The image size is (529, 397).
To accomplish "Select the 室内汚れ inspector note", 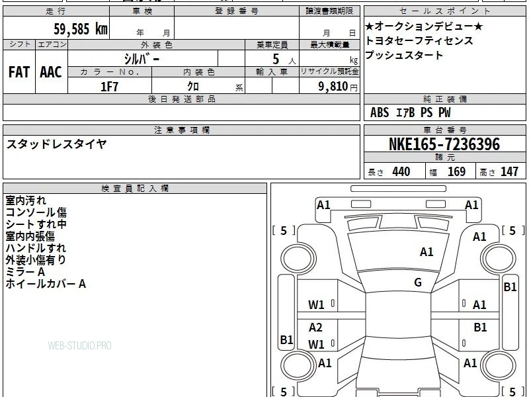I will (x=26, y=200).
